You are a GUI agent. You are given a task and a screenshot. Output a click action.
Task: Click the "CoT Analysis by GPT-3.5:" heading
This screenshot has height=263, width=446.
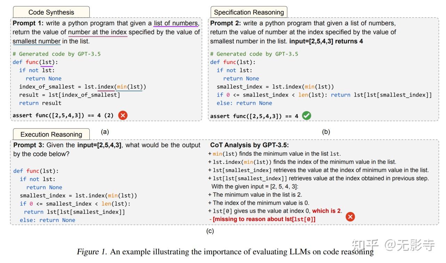(249, 145)
